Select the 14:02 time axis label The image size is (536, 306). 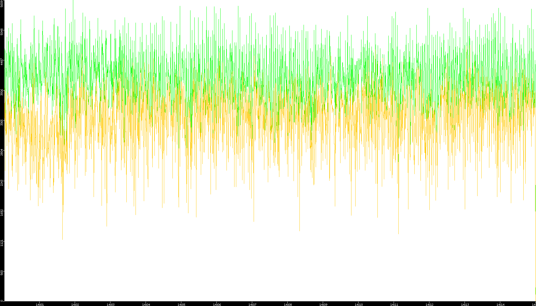[75, 305]
